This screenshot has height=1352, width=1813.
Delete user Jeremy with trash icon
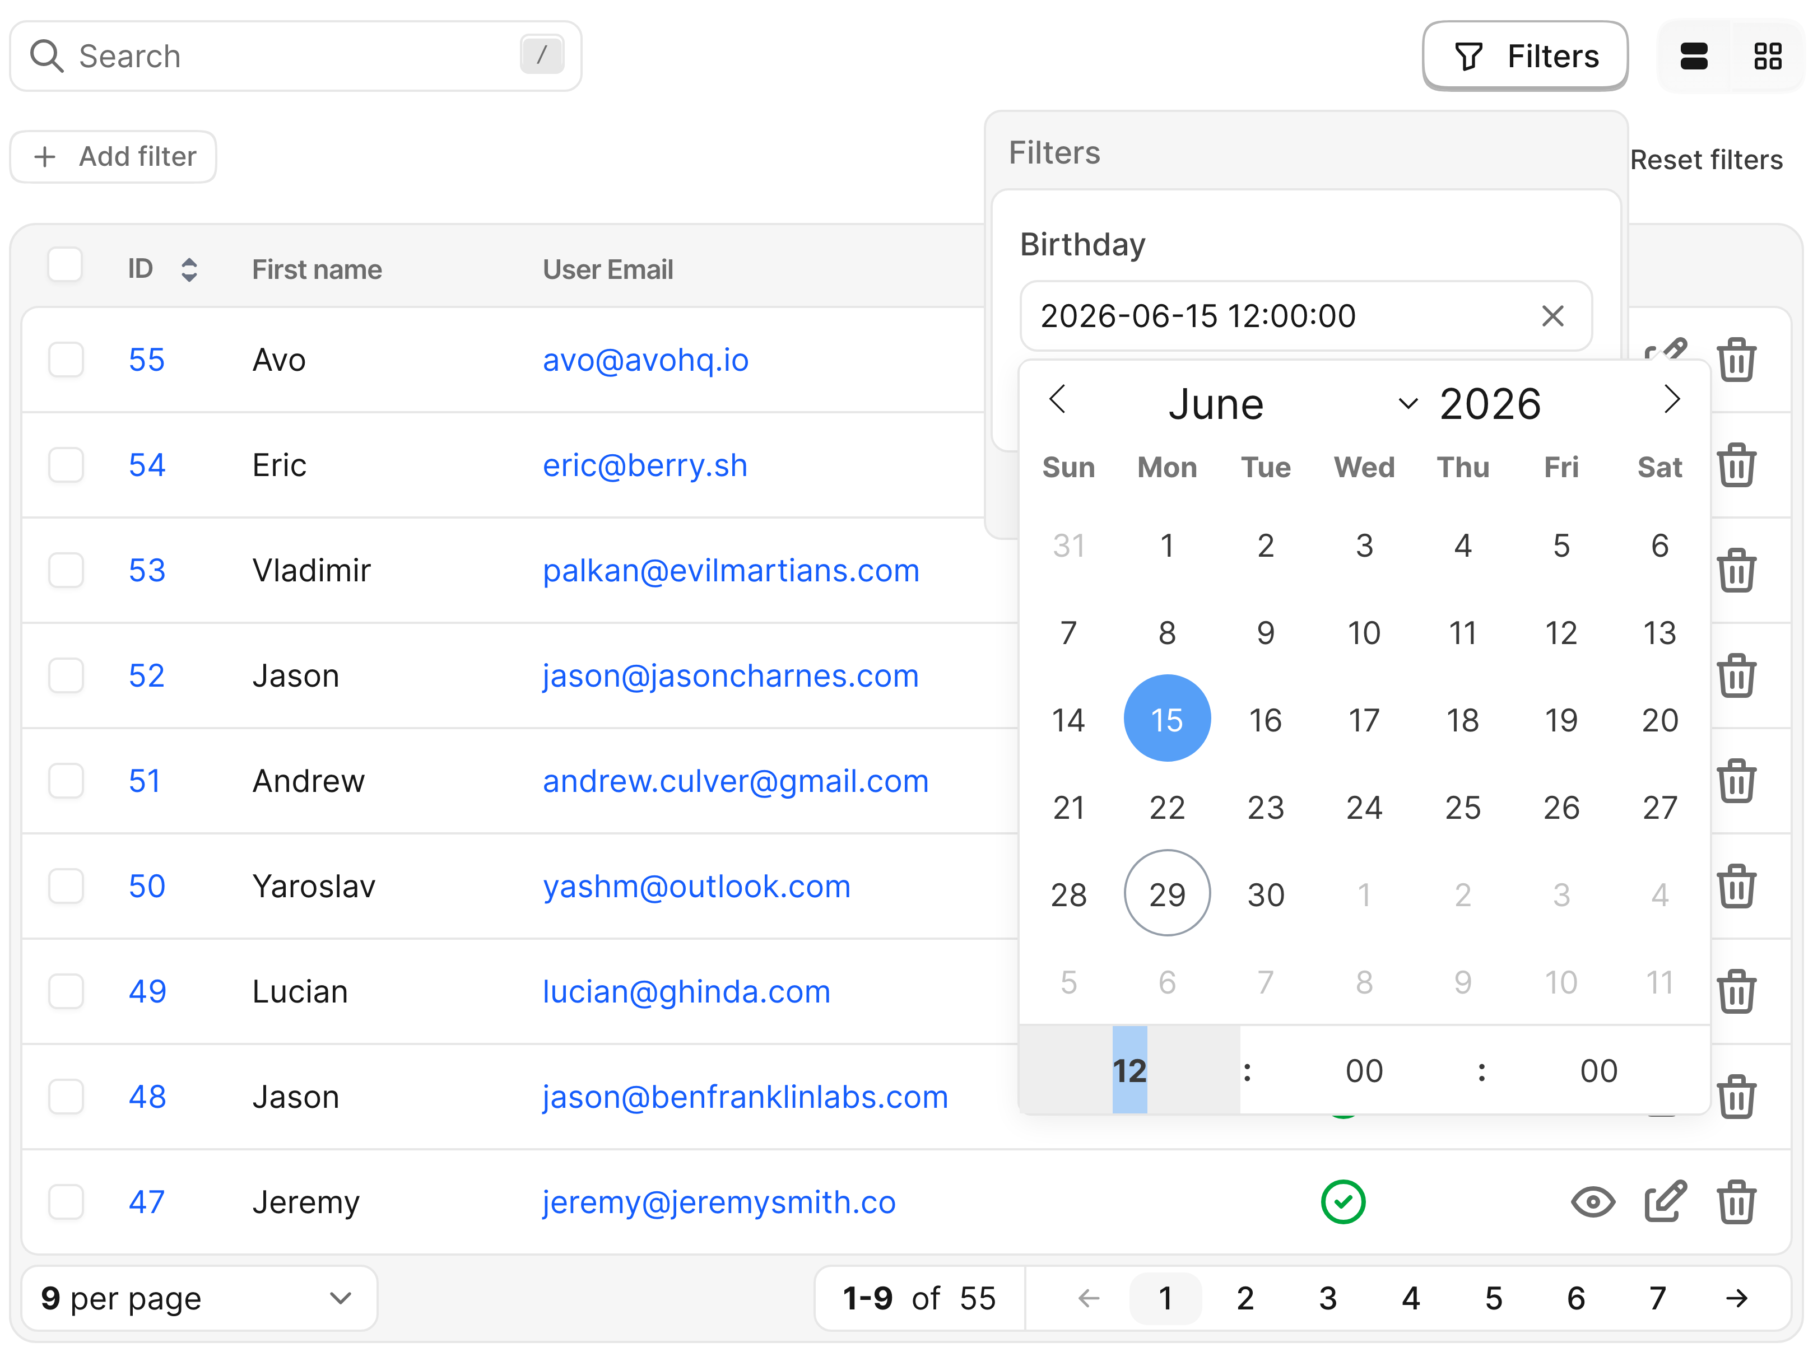(x=1736, y=1201)
